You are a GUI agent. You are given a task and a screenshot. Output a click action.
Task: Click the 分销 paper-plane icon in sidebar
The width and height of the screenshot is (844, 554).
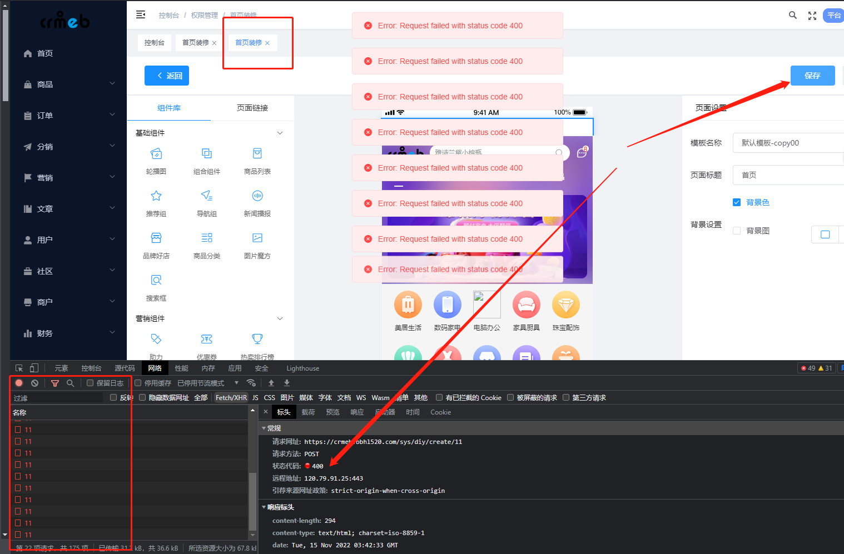[x=28, y=147]
